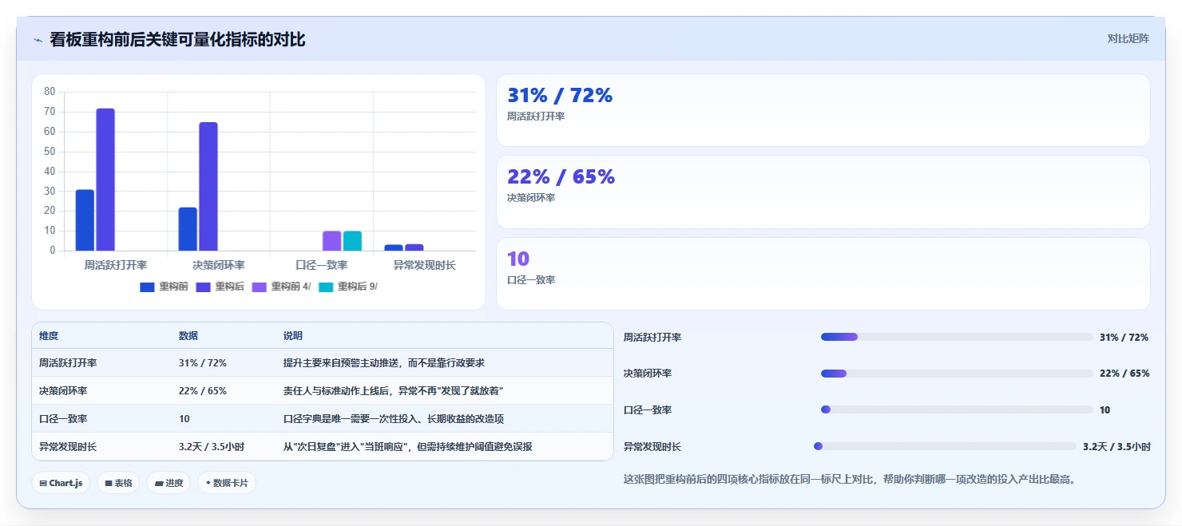This screenshot has height=526, width=1182.
Task: Click the 周活跃打开率 progress bar fill
Action: [x=839, y=337]
